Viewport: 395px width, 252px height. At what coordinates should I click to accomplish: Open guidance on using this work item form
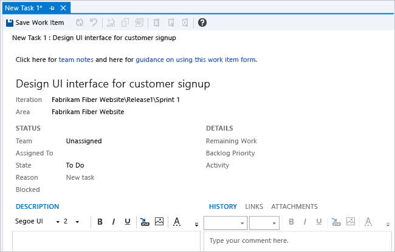tap(195, 60)
